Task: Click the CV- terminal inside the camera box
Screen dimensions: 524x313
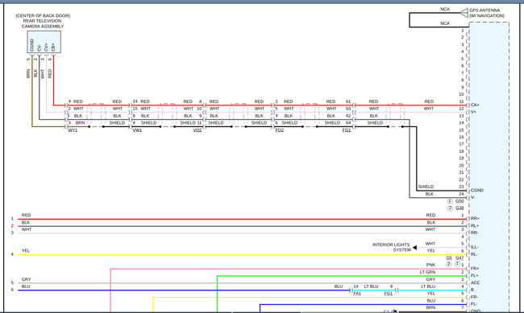Action: coord(40,48)
